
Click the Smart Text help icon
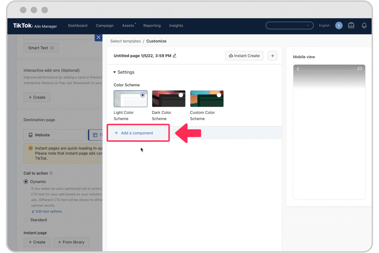[52, 48]
